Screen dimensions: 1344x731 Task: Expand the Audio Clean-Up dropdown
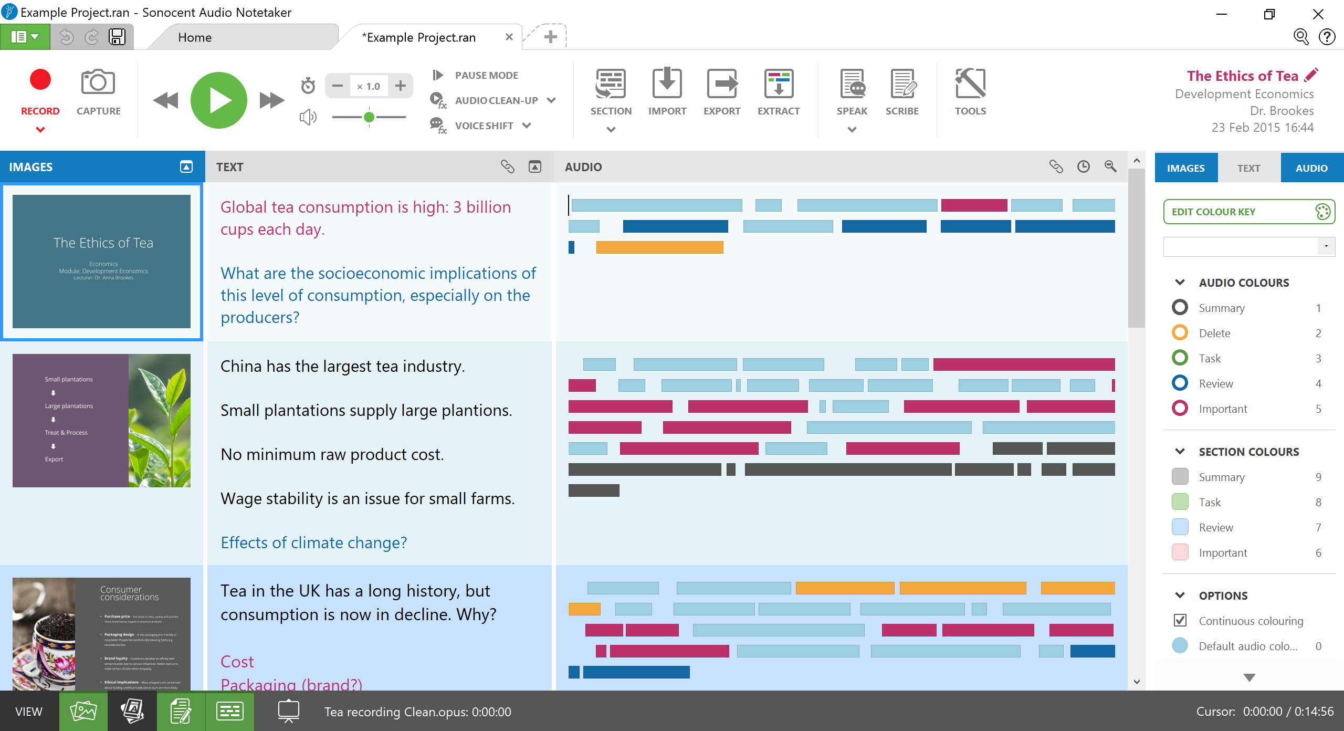pyautogui.click(x=551, y=100)
